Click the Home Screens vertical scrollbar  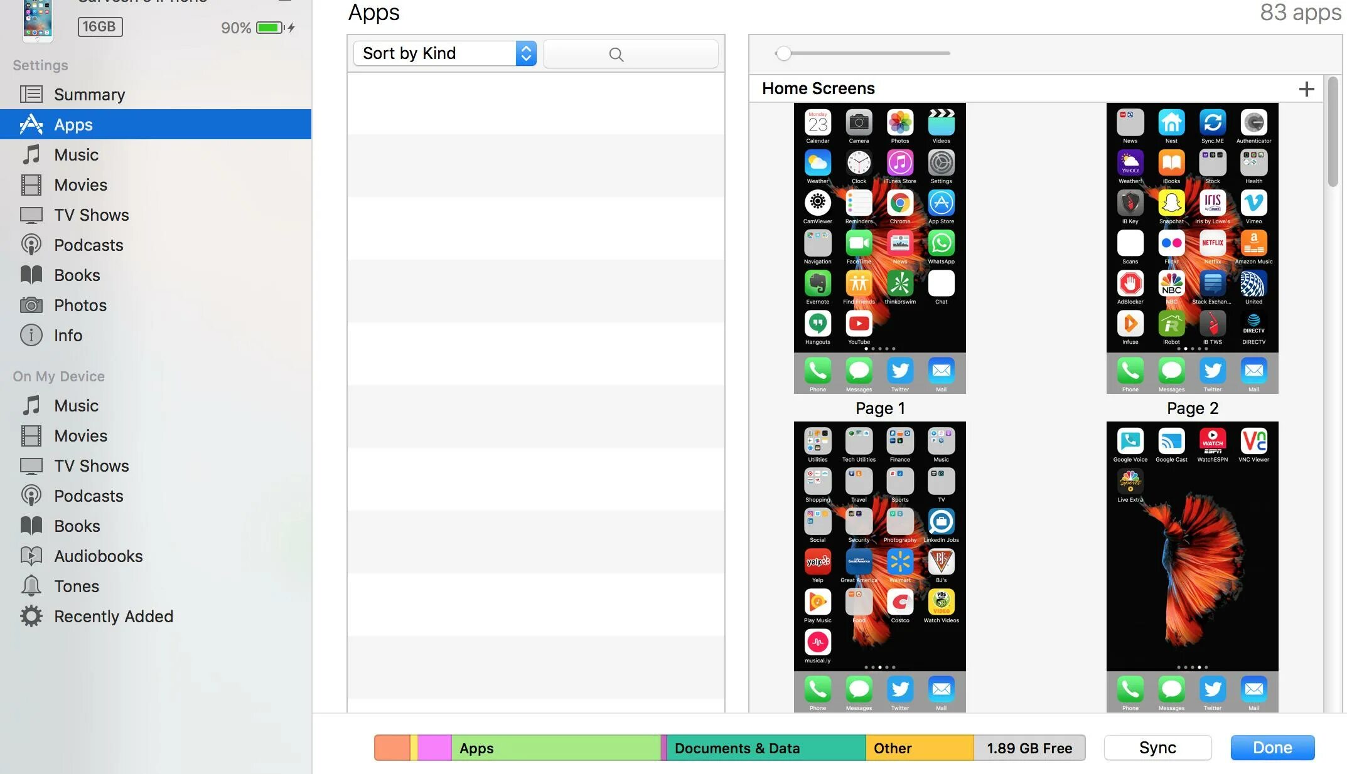click(1333, 132)
